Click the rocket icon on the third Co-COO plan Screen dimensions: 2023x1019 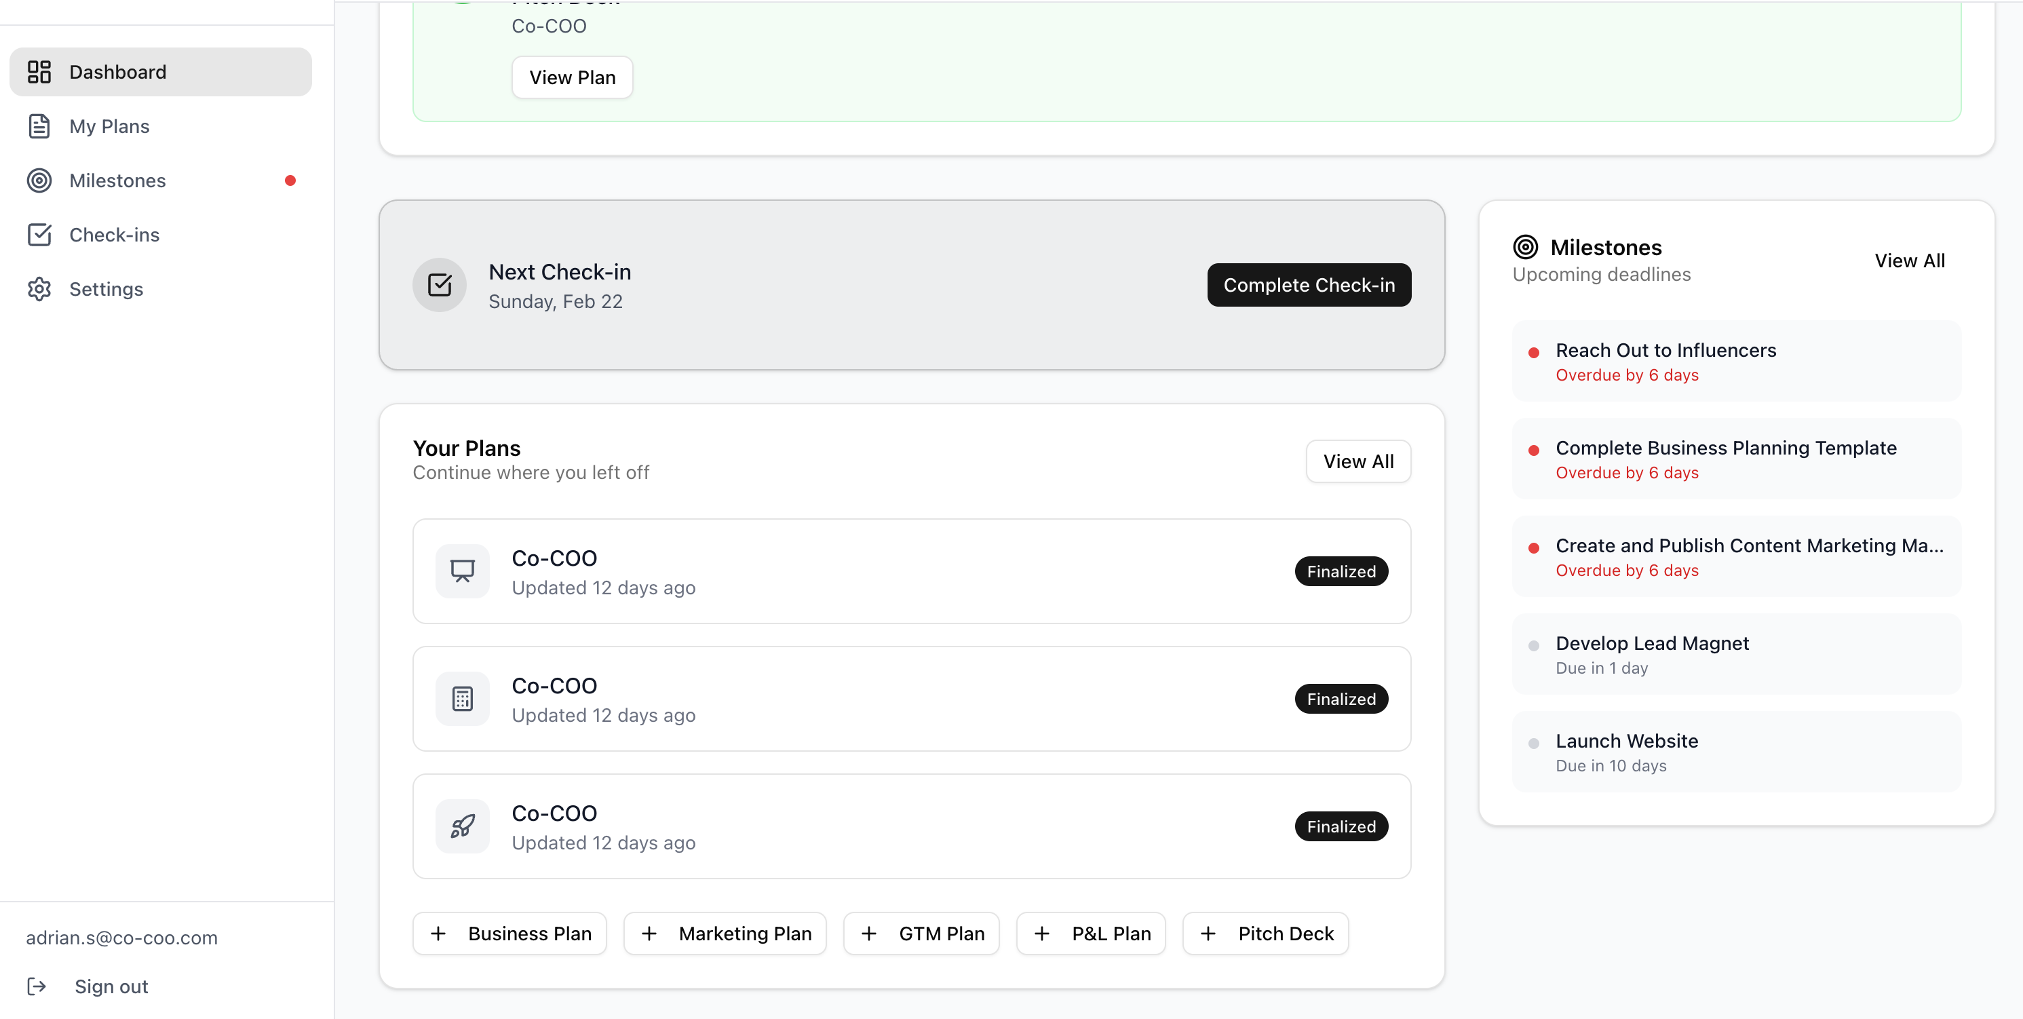coord(463,826)
